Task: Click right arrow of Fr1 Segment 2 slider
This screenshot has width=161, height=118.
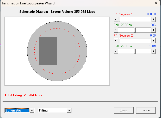Action: tap(153, 41)
